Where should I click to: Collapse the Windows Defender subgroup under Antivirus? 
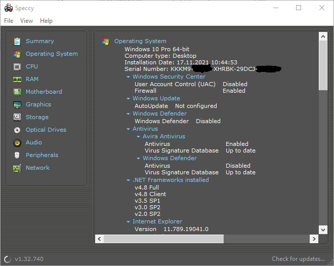[138, 158]
